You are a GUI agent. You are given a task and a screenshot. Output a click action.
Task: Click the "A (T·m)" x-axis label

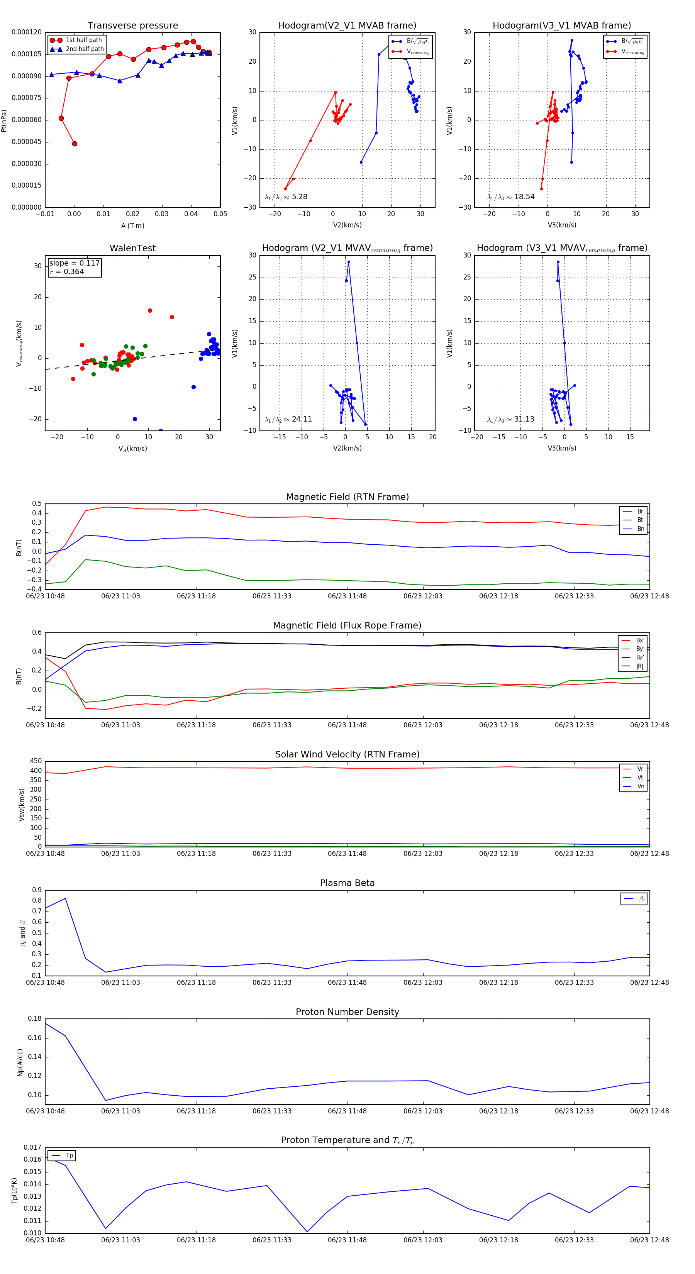pyautogui.click(x=132, y=225)
